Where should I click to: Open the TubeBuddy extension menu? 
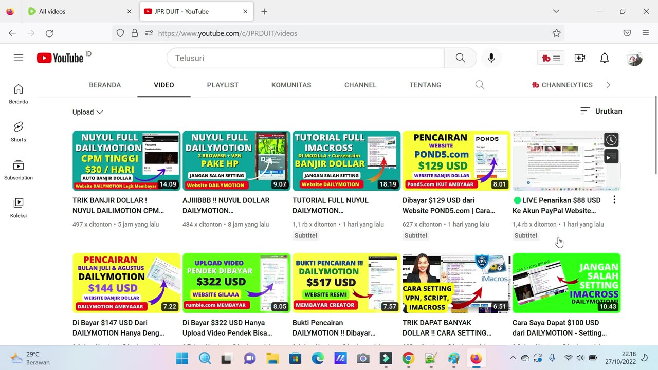click(551, 58)
